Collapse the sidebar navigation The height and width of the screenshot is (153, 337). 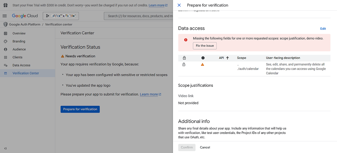pos(5,148)
